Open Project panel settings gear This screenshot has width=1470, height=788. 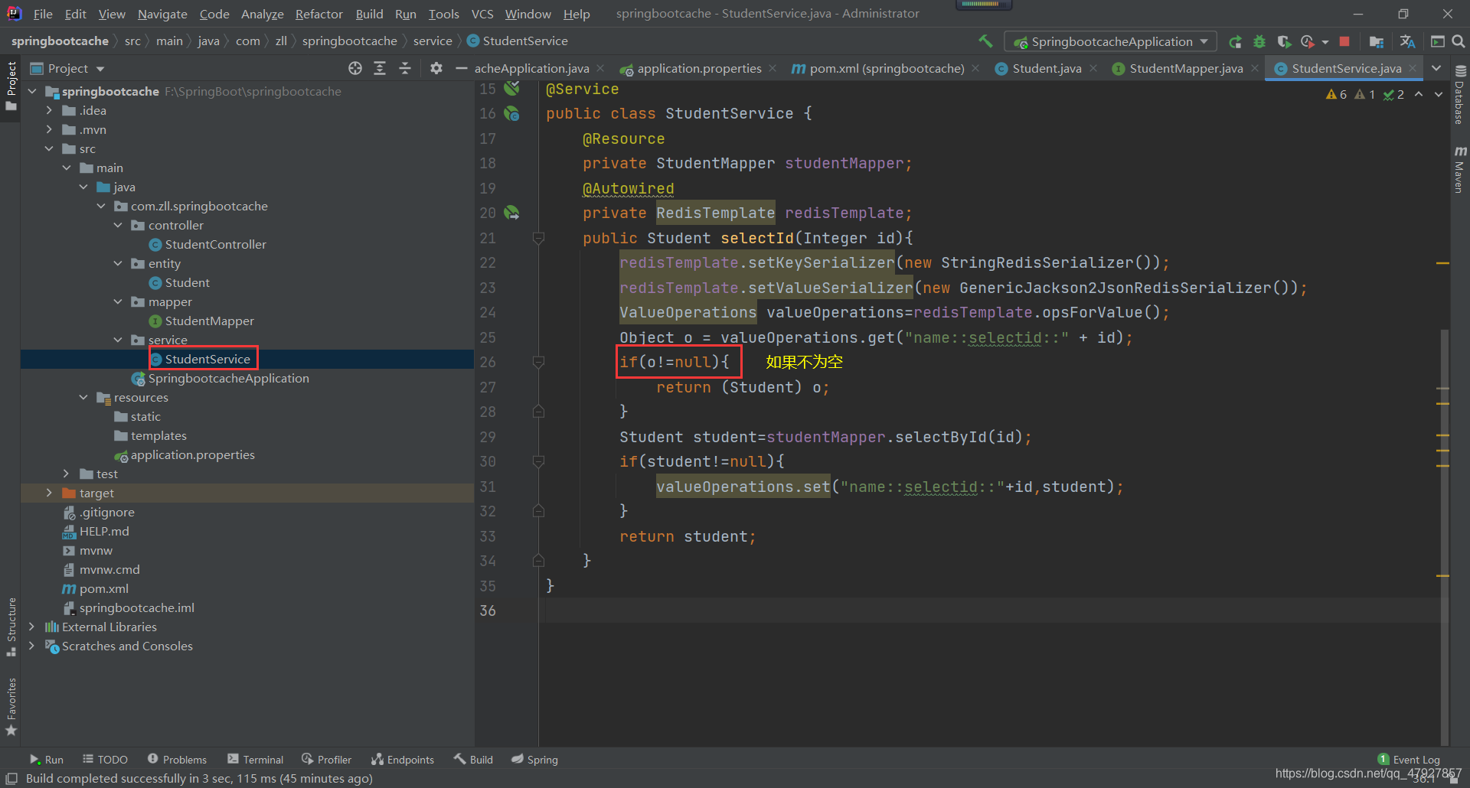[x=436, y=68]
